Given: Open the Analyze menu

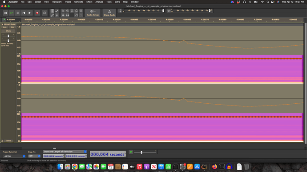Looking at the screenshot, I should coord(99,2).
